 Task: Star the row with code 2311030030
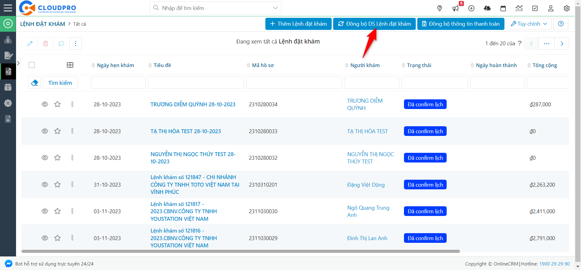coord(57,211)
